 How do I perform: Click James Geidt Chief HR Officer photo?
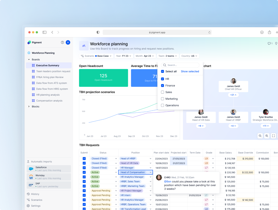click(233, 81)
